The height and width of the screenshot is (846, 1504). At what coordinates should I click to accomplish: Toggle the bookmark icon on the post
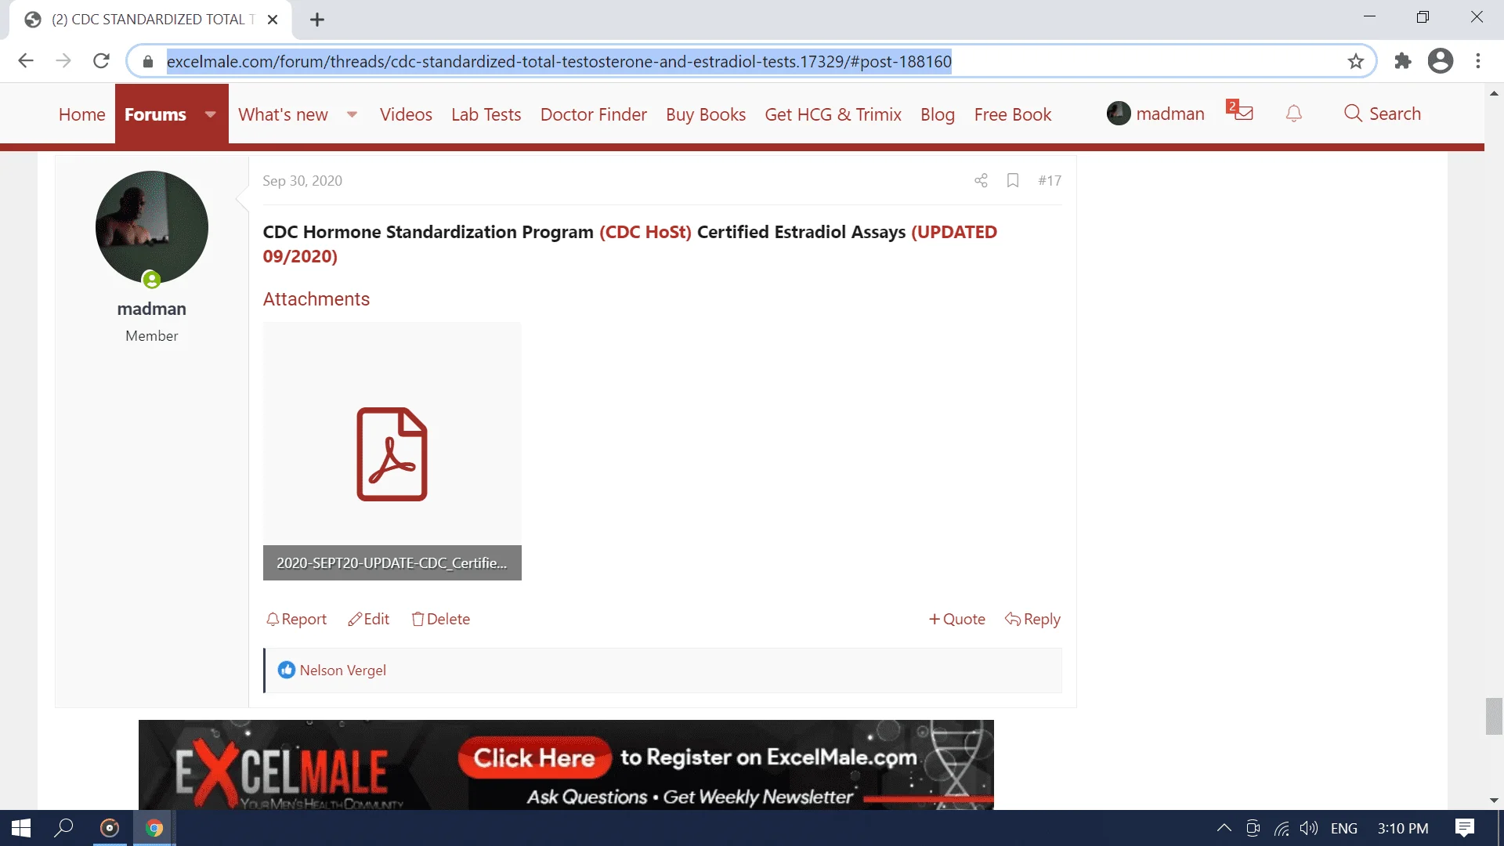[1013, 181]
